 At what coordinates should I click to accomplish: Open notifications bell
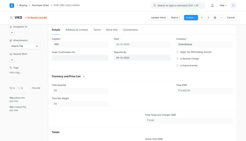click(x=212, y=6)
